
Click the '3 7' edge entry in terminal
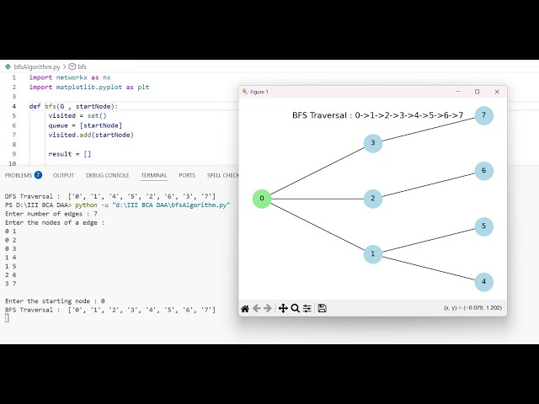10,284
